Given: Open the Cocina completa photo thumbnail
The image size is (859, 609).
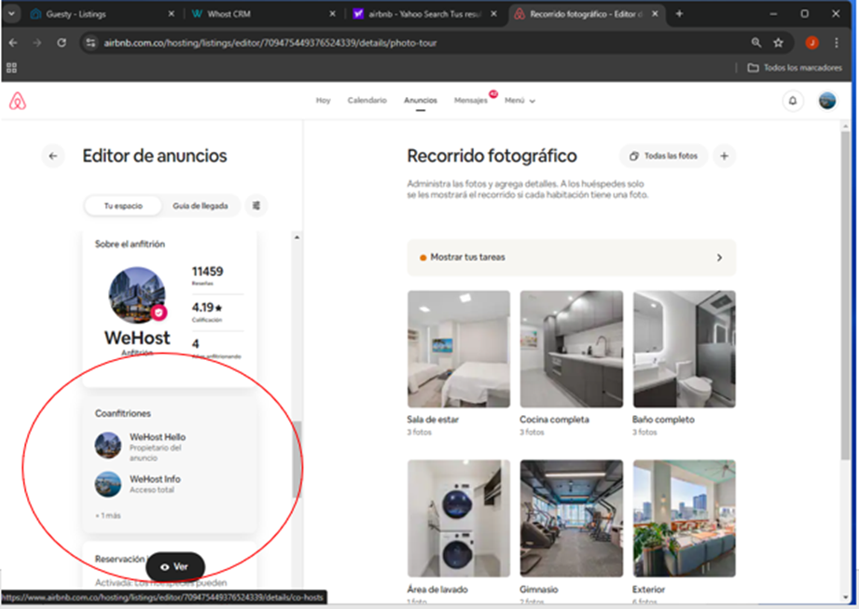Looking at the screenshot, I should coord(572,349).
